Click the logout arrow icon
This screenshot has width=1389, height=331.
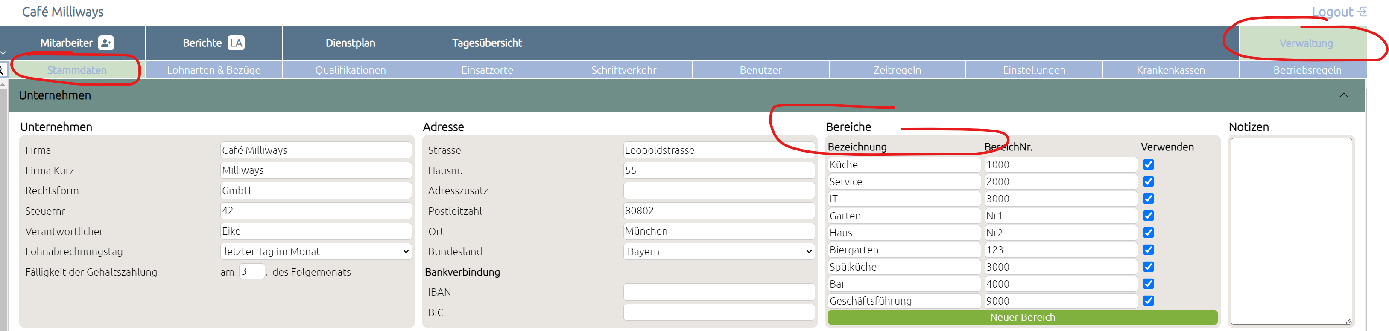coord(1362,12)
